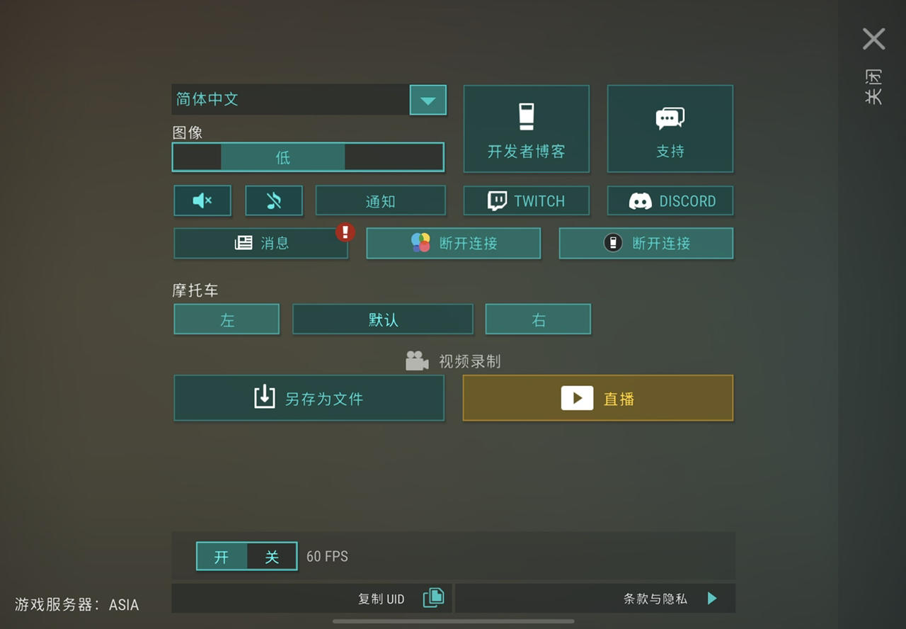The width and height of the screenshot is (906, 629).
Task: Click the copy UID clipboard icon
Action: click(433, 598)
